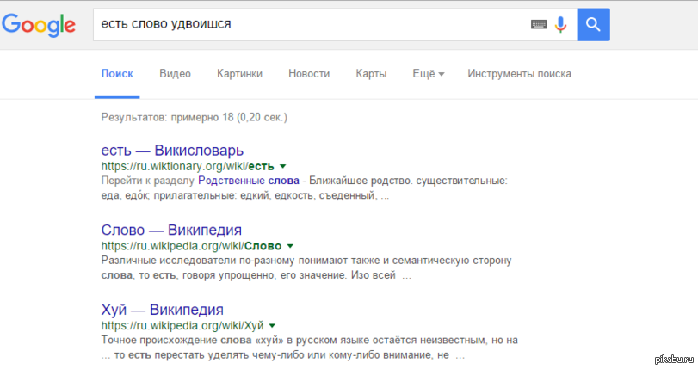Open the Слово — Википедия result

tap(171, 231)
